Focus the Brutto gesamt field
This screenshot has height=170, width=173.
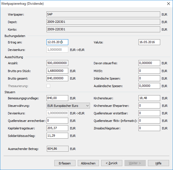click(57, 78)
